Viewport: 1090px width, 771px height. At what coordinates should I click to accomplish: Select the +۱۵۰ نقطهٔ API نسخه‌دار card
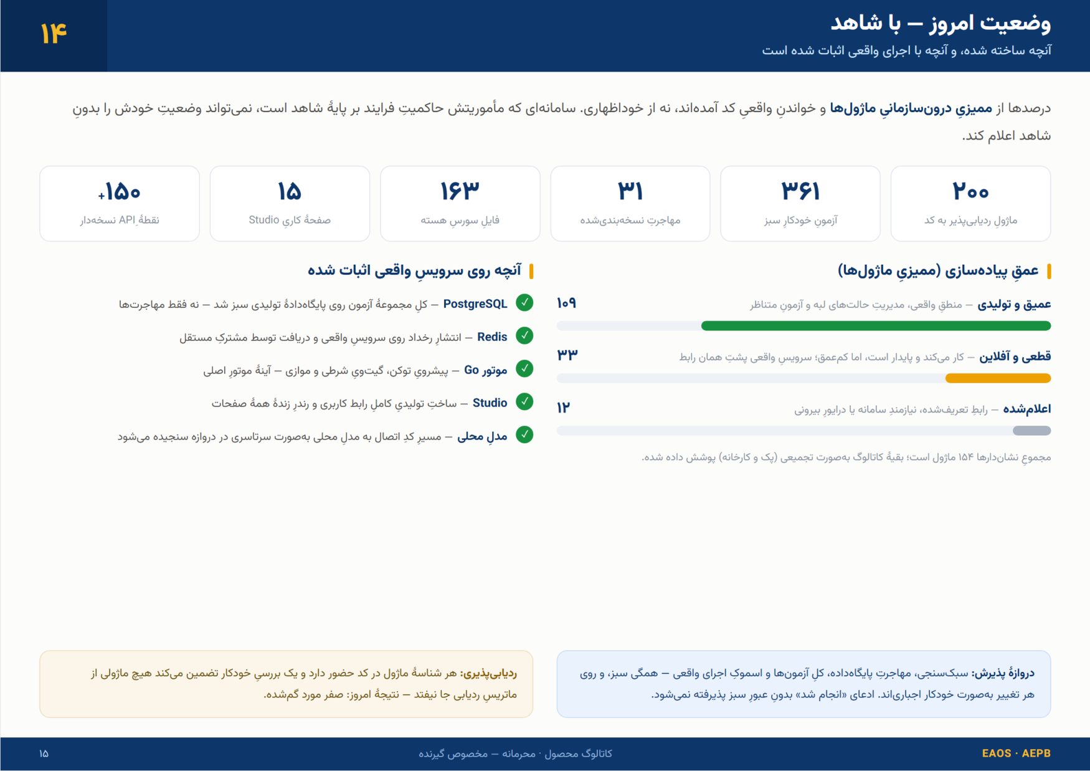tap(120, 203)
